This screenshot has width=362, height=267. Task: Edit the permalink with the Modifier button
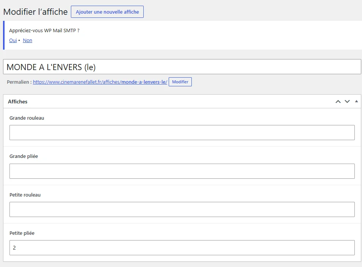(180, 82)
